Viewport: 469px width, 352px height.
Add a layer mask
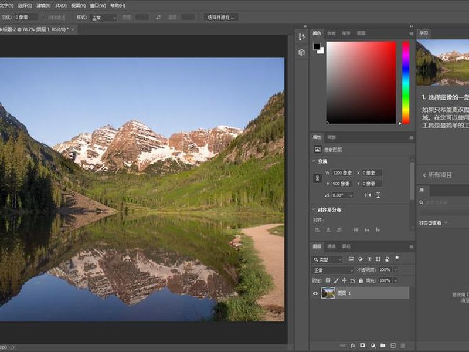362,346
